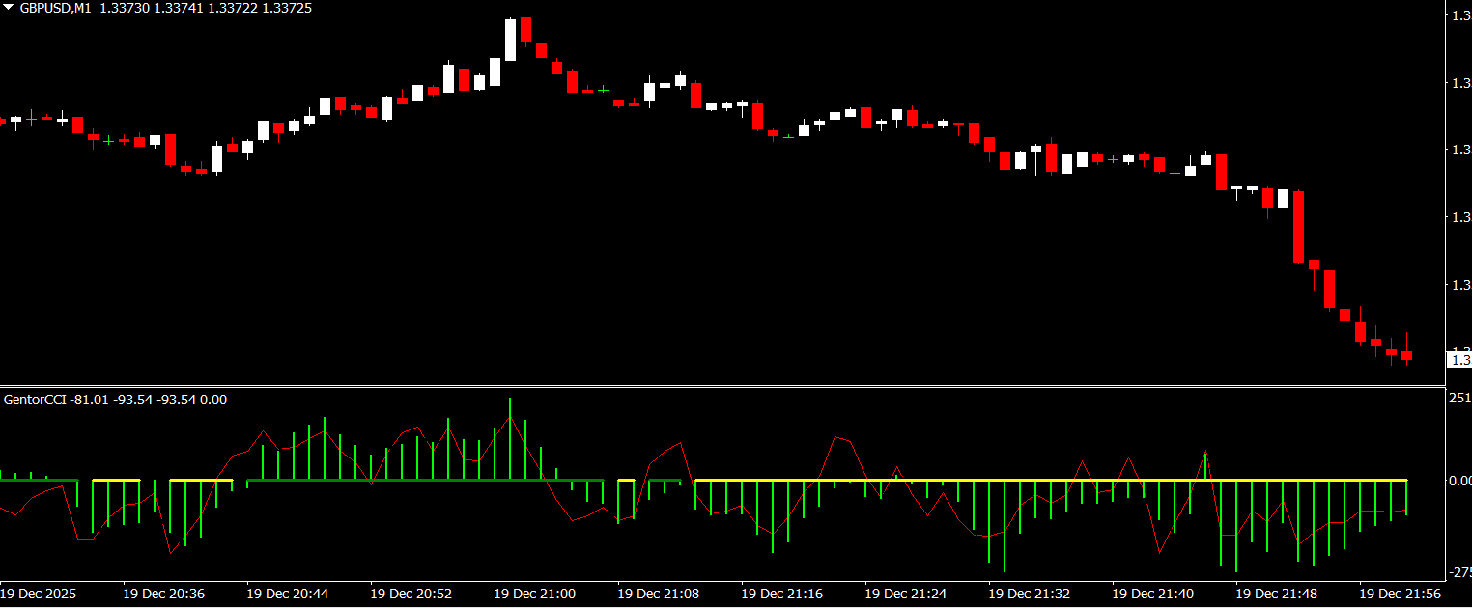The height and width of the screenshot is (609, 1472).
Task: Click the 19 Dec 20:36 time label
Action: tap(162, 594)
